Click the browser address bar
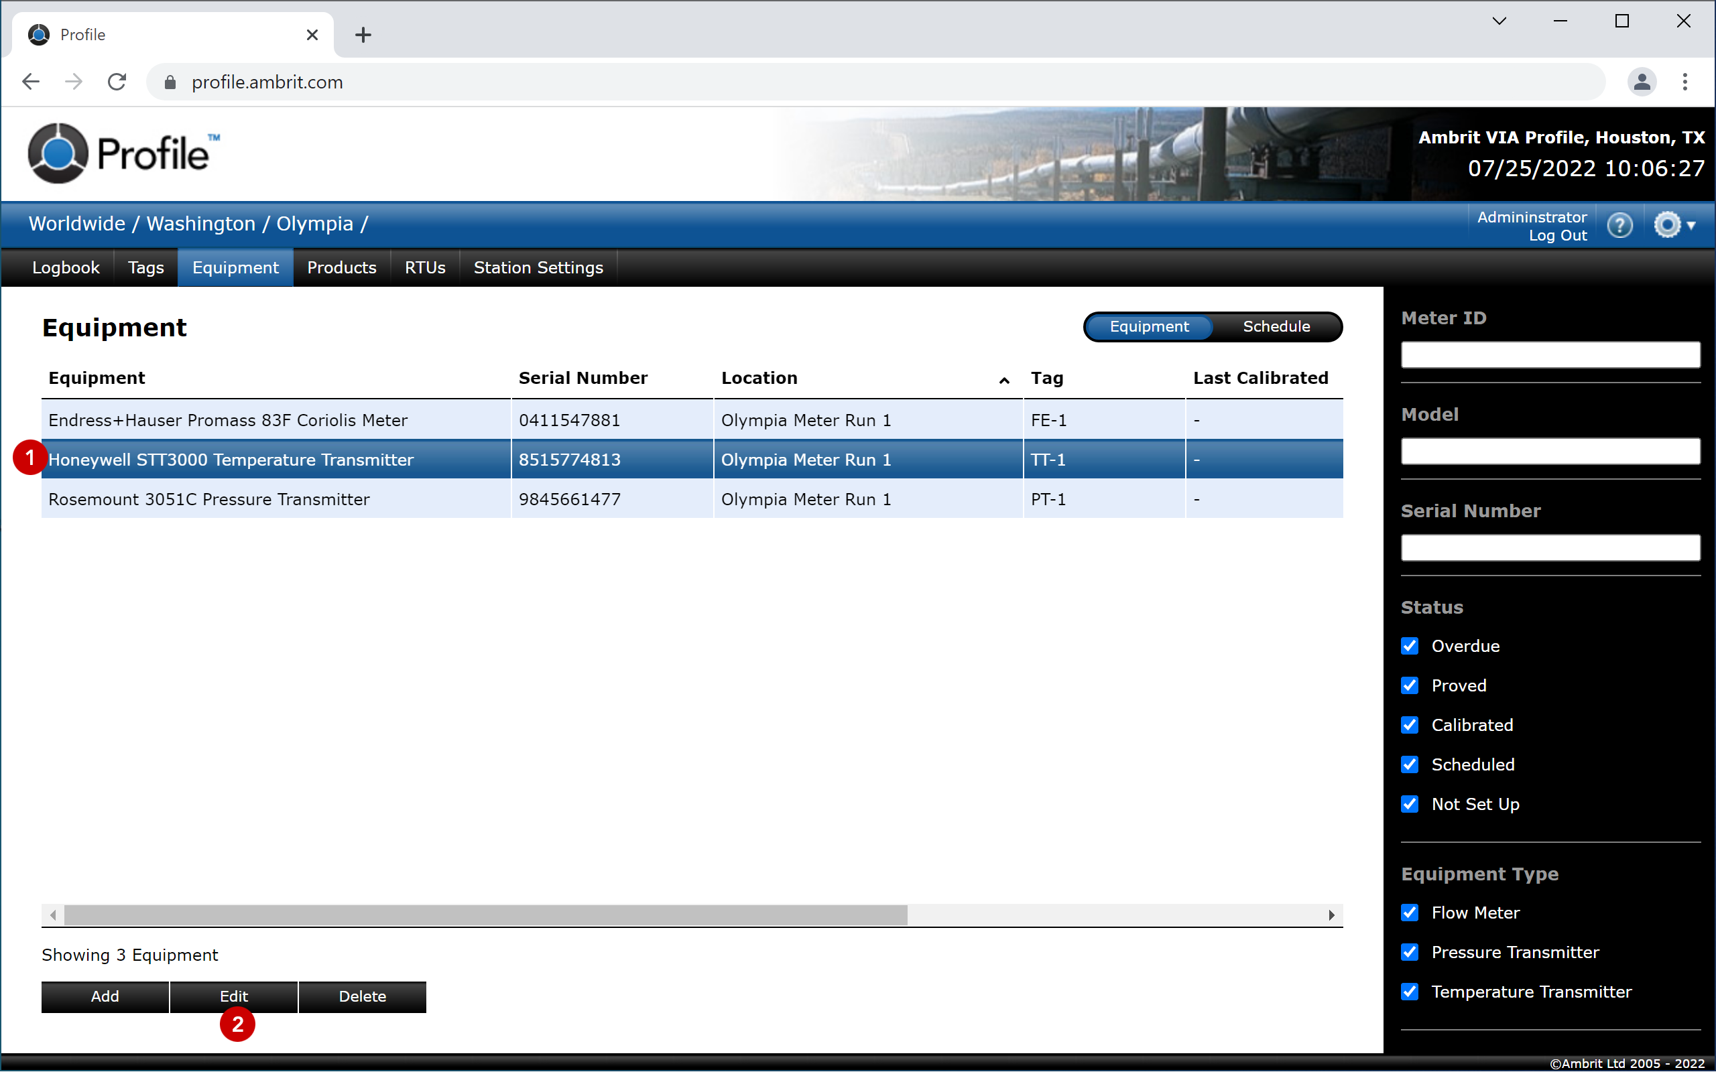The height and width of the screenshot is (1072, 1716). 875,82
